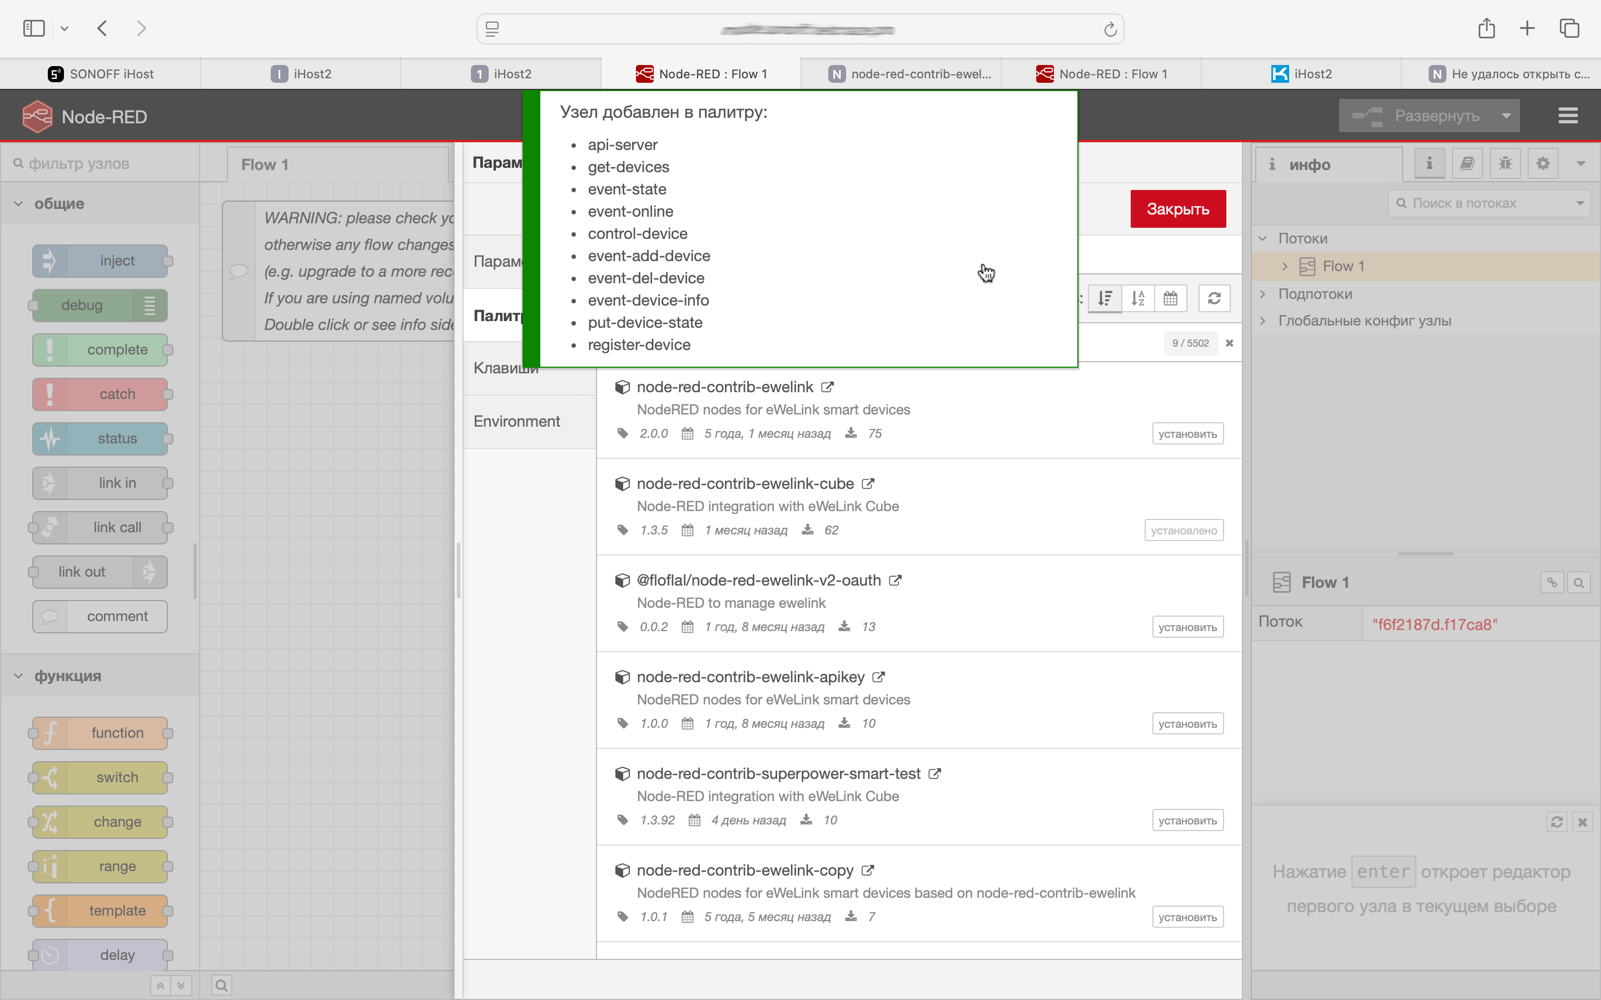Clear the module search filter
1601x1000 pixels.
[1229, 343]
